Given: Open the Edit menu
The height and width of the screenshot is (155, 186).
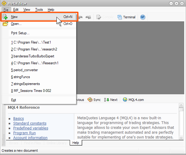Looking at the screenshot, I should (x=16, y=10).
